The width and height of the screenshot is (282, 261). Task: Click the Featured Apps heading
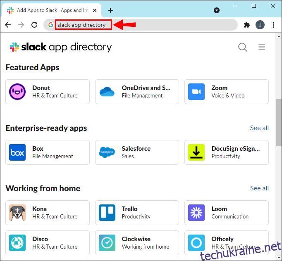click(x=32, y=68)
